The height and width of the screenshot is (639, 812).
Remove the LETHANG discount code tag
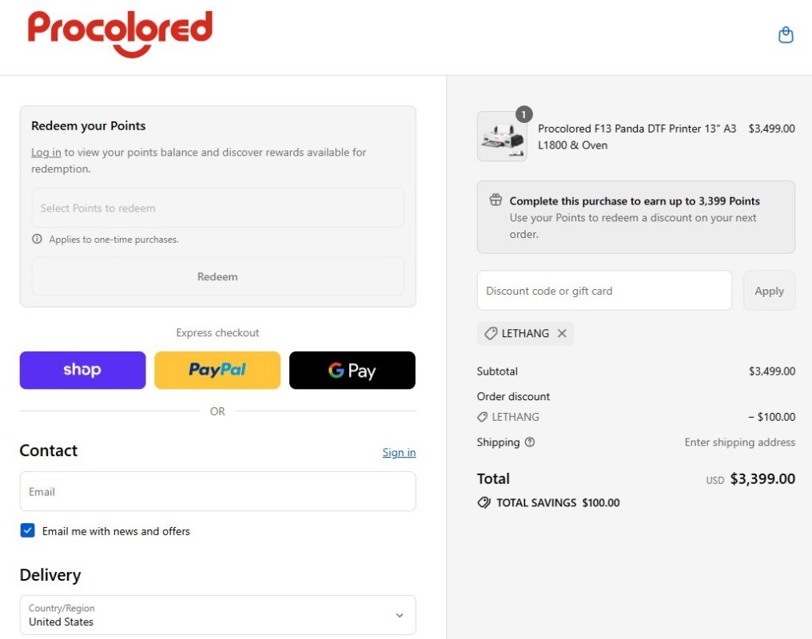(x=562, y=333)
